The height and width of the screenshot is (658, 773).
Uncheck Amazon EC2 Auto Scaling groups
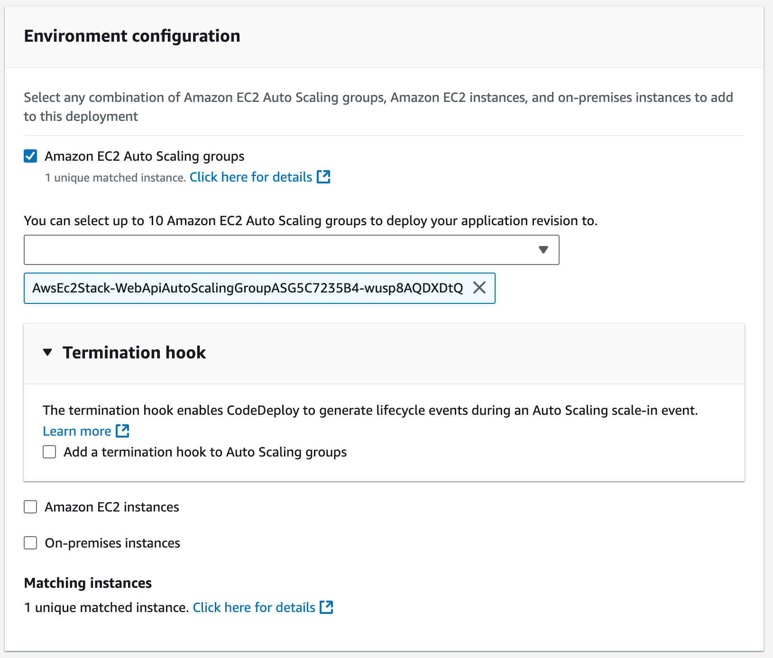(30, 156)
